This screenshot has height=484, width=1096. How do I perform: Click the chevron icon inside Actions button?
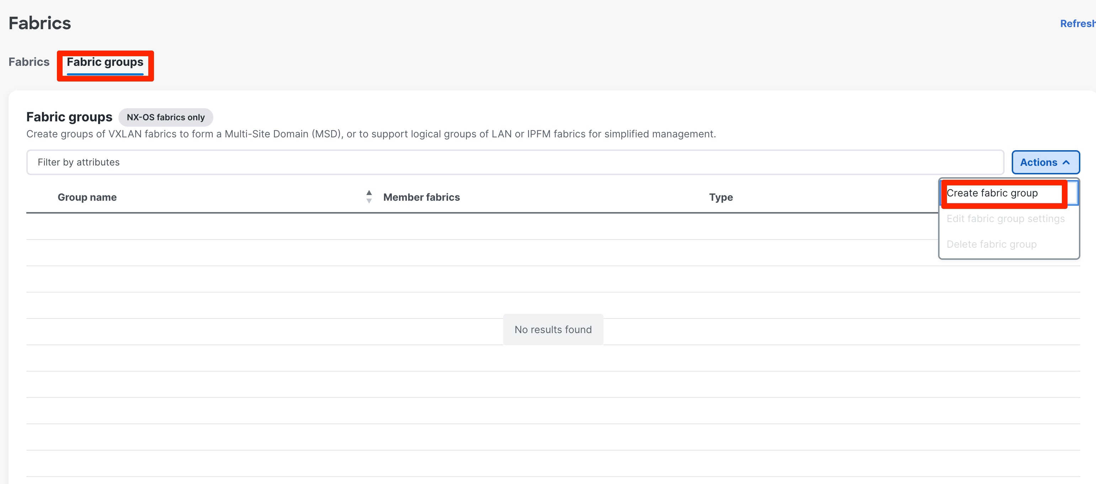click(x=1066, y=163)
